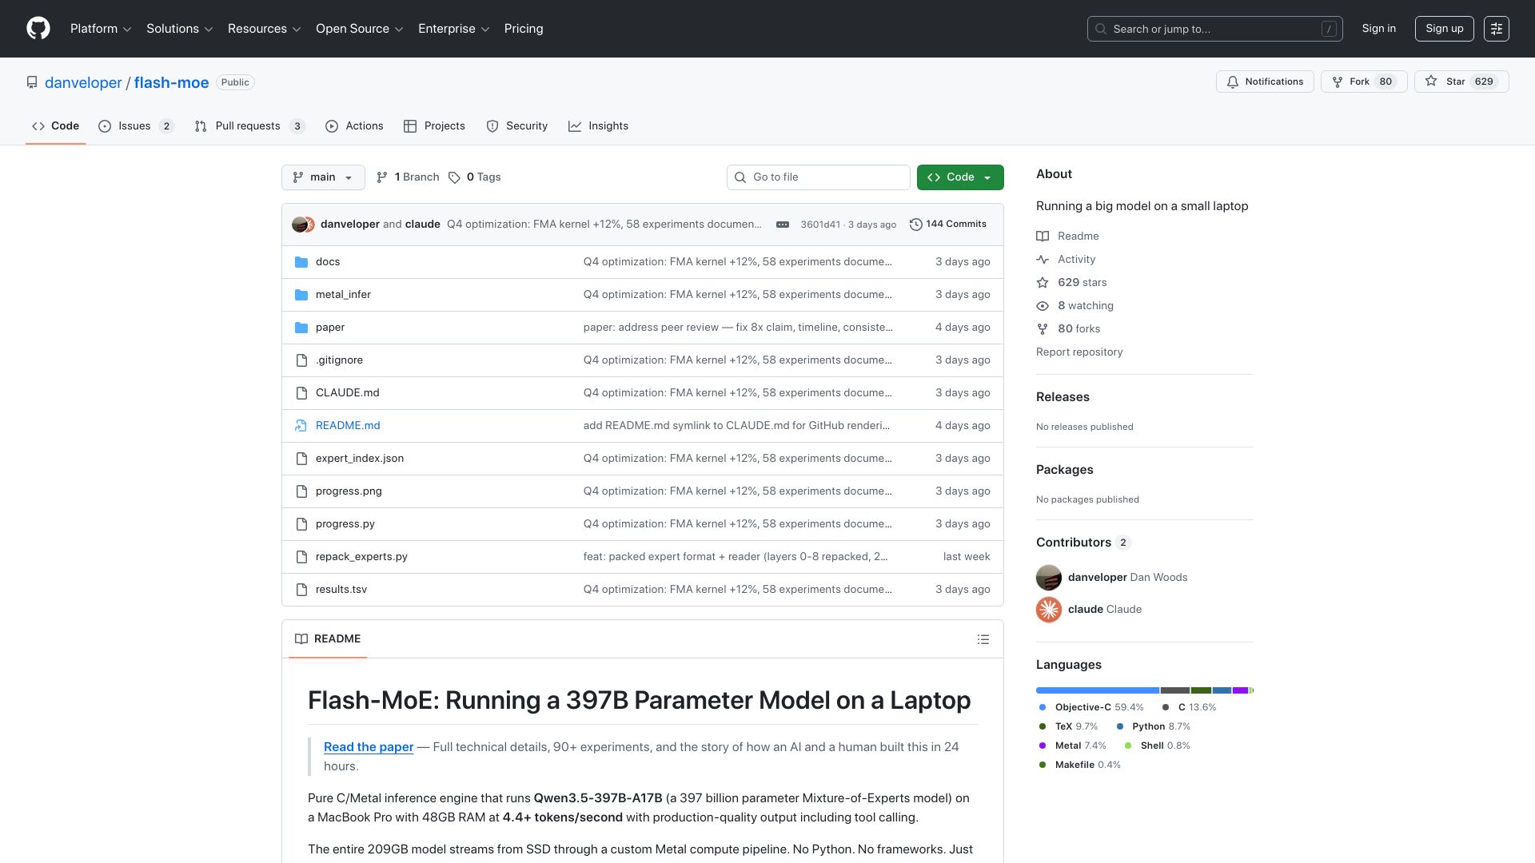Open the Read the paper link
The width and height of the screenshot is (1535, 863).
pos(369,747)
